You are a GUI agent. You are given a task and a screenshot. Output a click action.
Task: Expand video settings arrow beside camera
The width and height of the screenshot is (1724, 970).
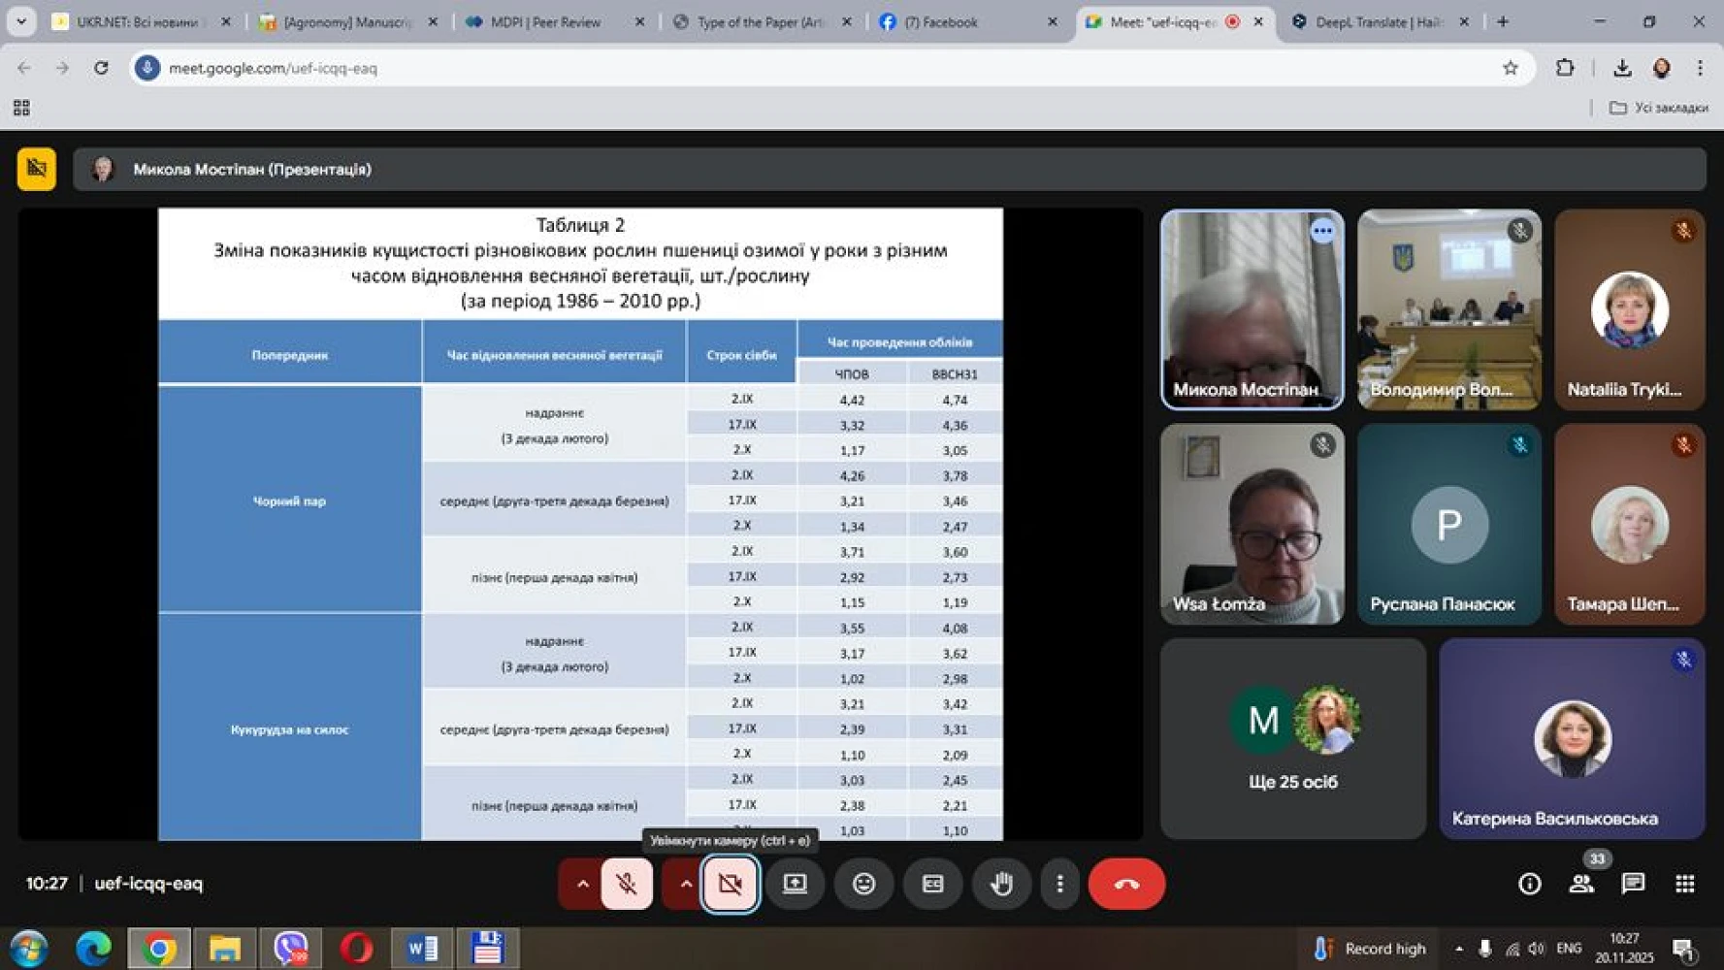685,884
